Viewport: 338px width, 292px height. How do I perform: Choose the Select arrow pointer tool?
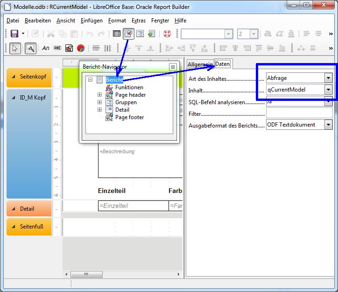click(15, 48)
